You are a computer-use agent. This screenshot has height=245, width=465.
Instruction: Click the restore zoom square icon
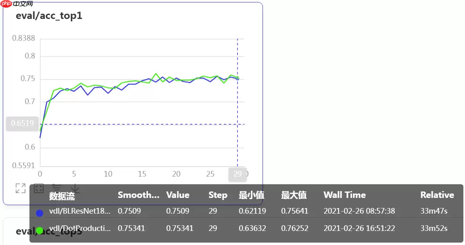tap(39, 188)
